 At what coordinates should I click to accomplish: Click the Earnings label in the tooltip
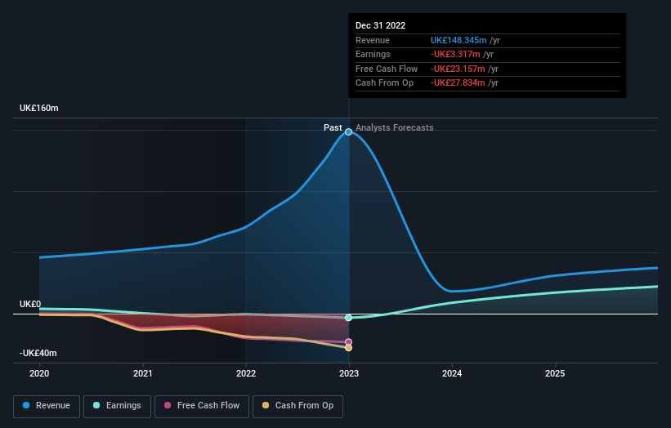tap(373, 54)
